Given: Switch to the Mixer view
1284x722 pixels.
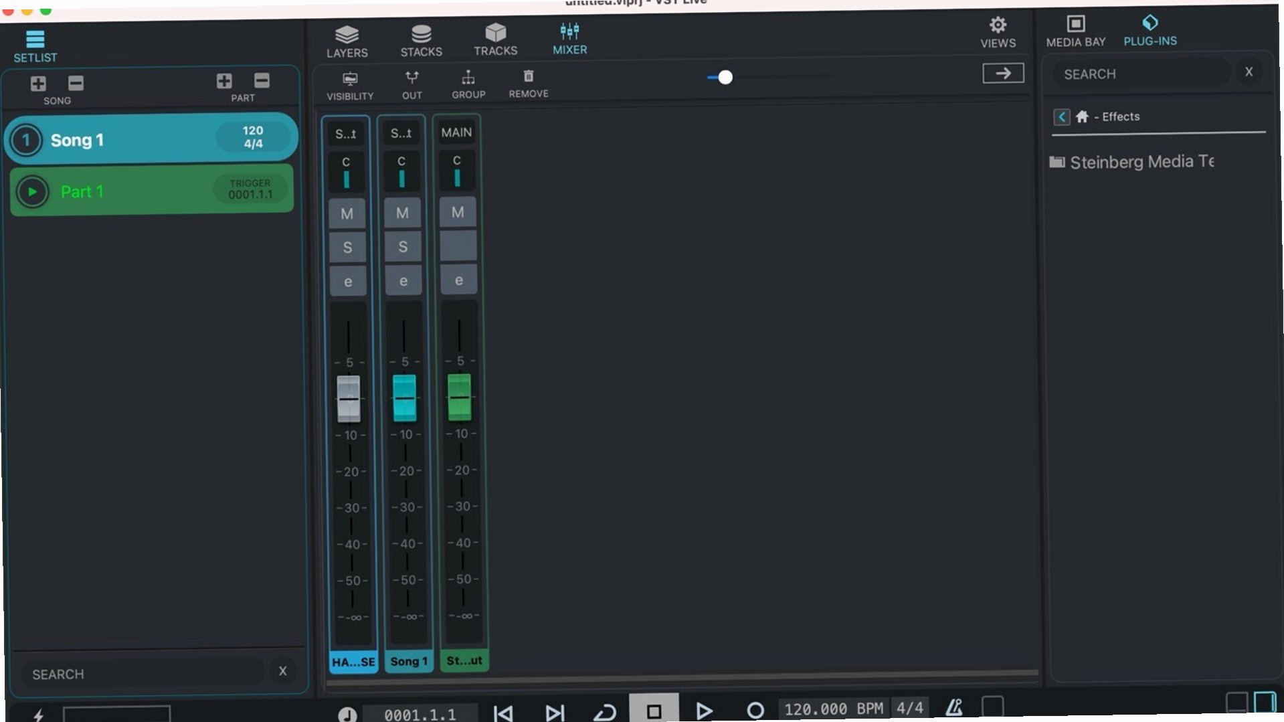Looking at the screenshot, I should coord(569,39).
